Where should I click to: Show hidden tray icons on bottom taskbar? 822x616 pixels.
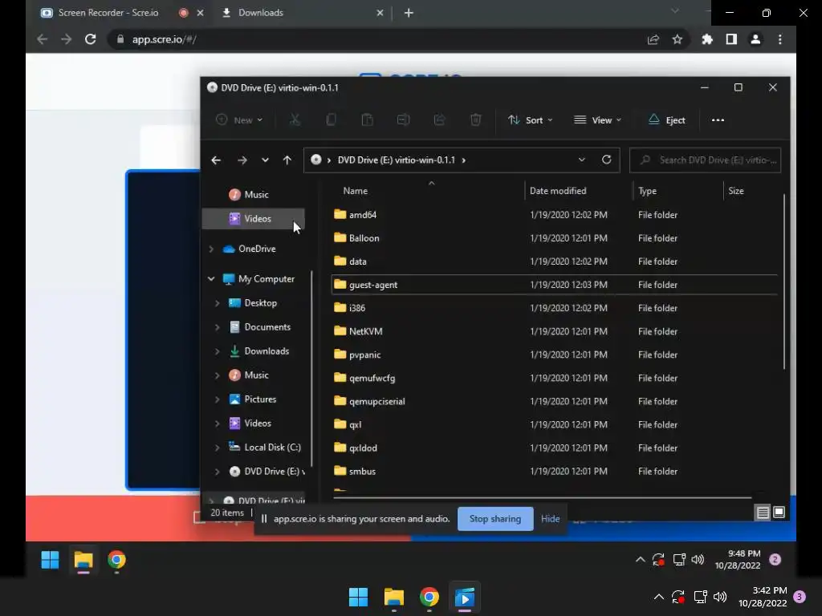(x=659, y=597)
